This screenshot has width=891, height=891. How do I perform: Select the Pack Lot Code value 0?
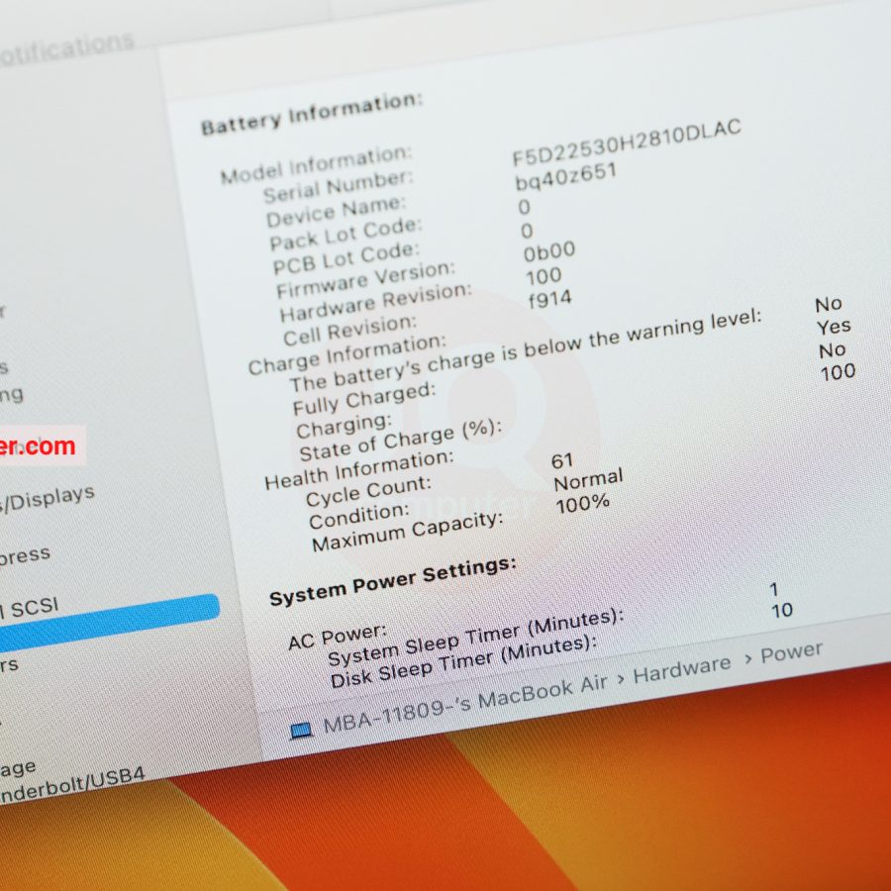coord(524,208)
